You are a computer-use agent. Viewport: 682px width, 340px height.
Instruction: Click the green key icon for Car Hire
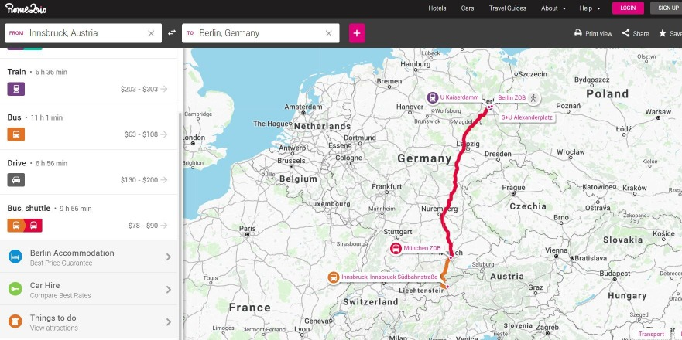tap(15, 289)
